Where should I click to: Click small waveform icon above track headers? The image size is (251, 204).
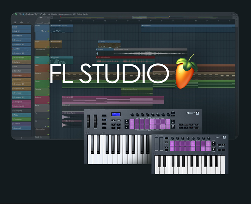(x=41, y=18)
